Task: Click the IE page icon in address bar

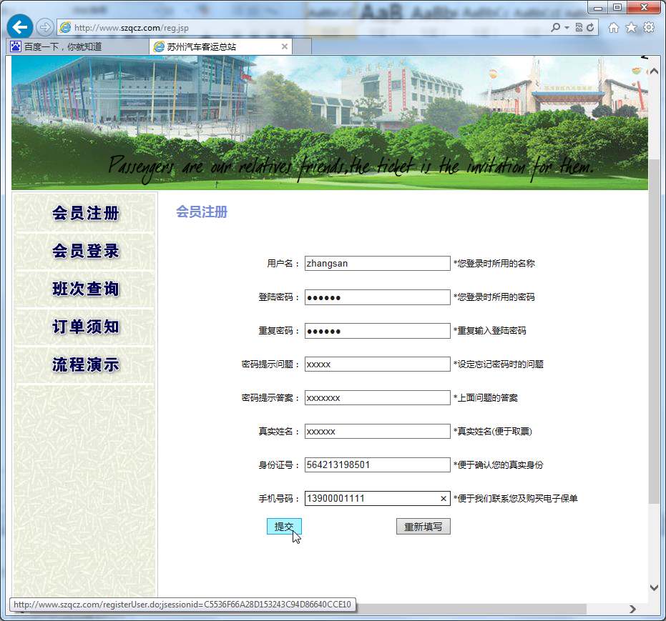Action: (65, 28)
